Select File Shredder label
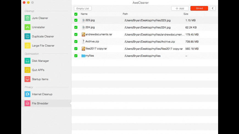 pyautogui.click(x=40, y=103)
